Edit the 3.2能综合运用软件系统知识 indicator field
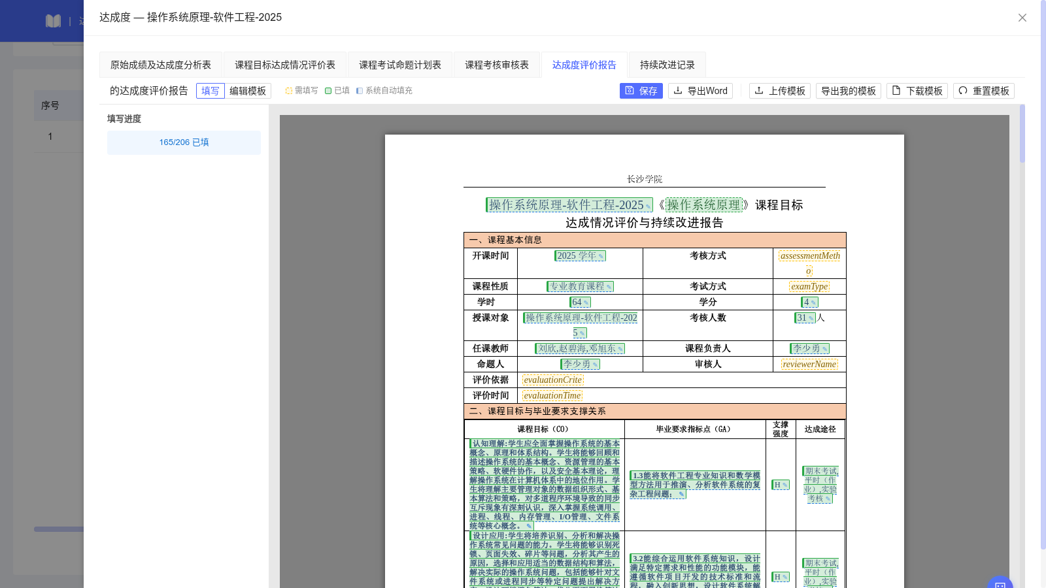The width and height of the screenshot is (1046, 588). click(x=695, y=572)
